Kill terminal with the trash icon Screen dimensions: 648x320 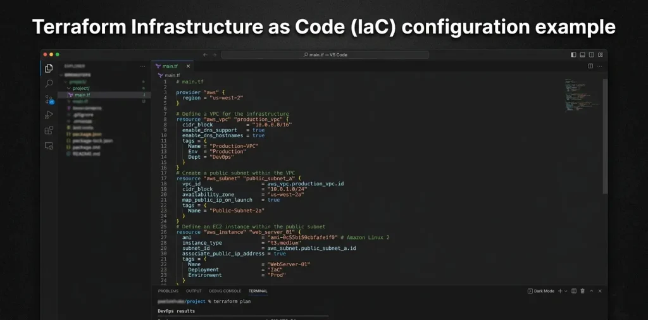pyautogui.click(x=583, y=291)
